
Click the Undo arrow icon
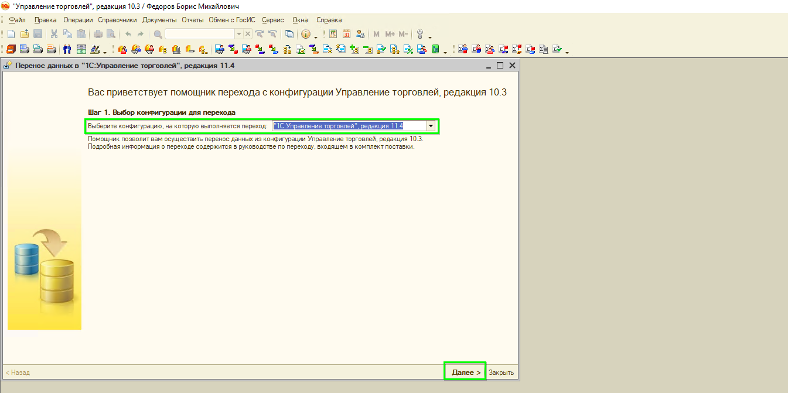(128, 34)
